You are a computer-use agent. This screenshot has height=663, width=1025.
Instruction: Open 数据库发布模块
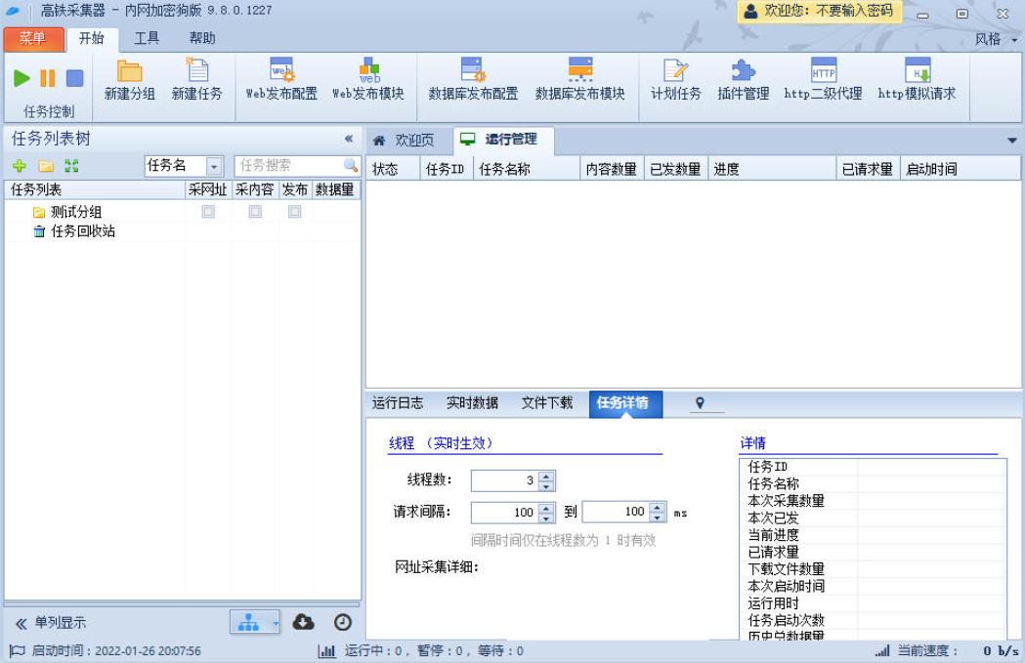pyautogui.click(x=580, y=80)
